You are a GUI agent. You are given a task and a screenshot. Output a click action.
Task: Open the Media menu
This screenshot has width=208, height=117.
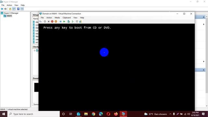point(57,18)
